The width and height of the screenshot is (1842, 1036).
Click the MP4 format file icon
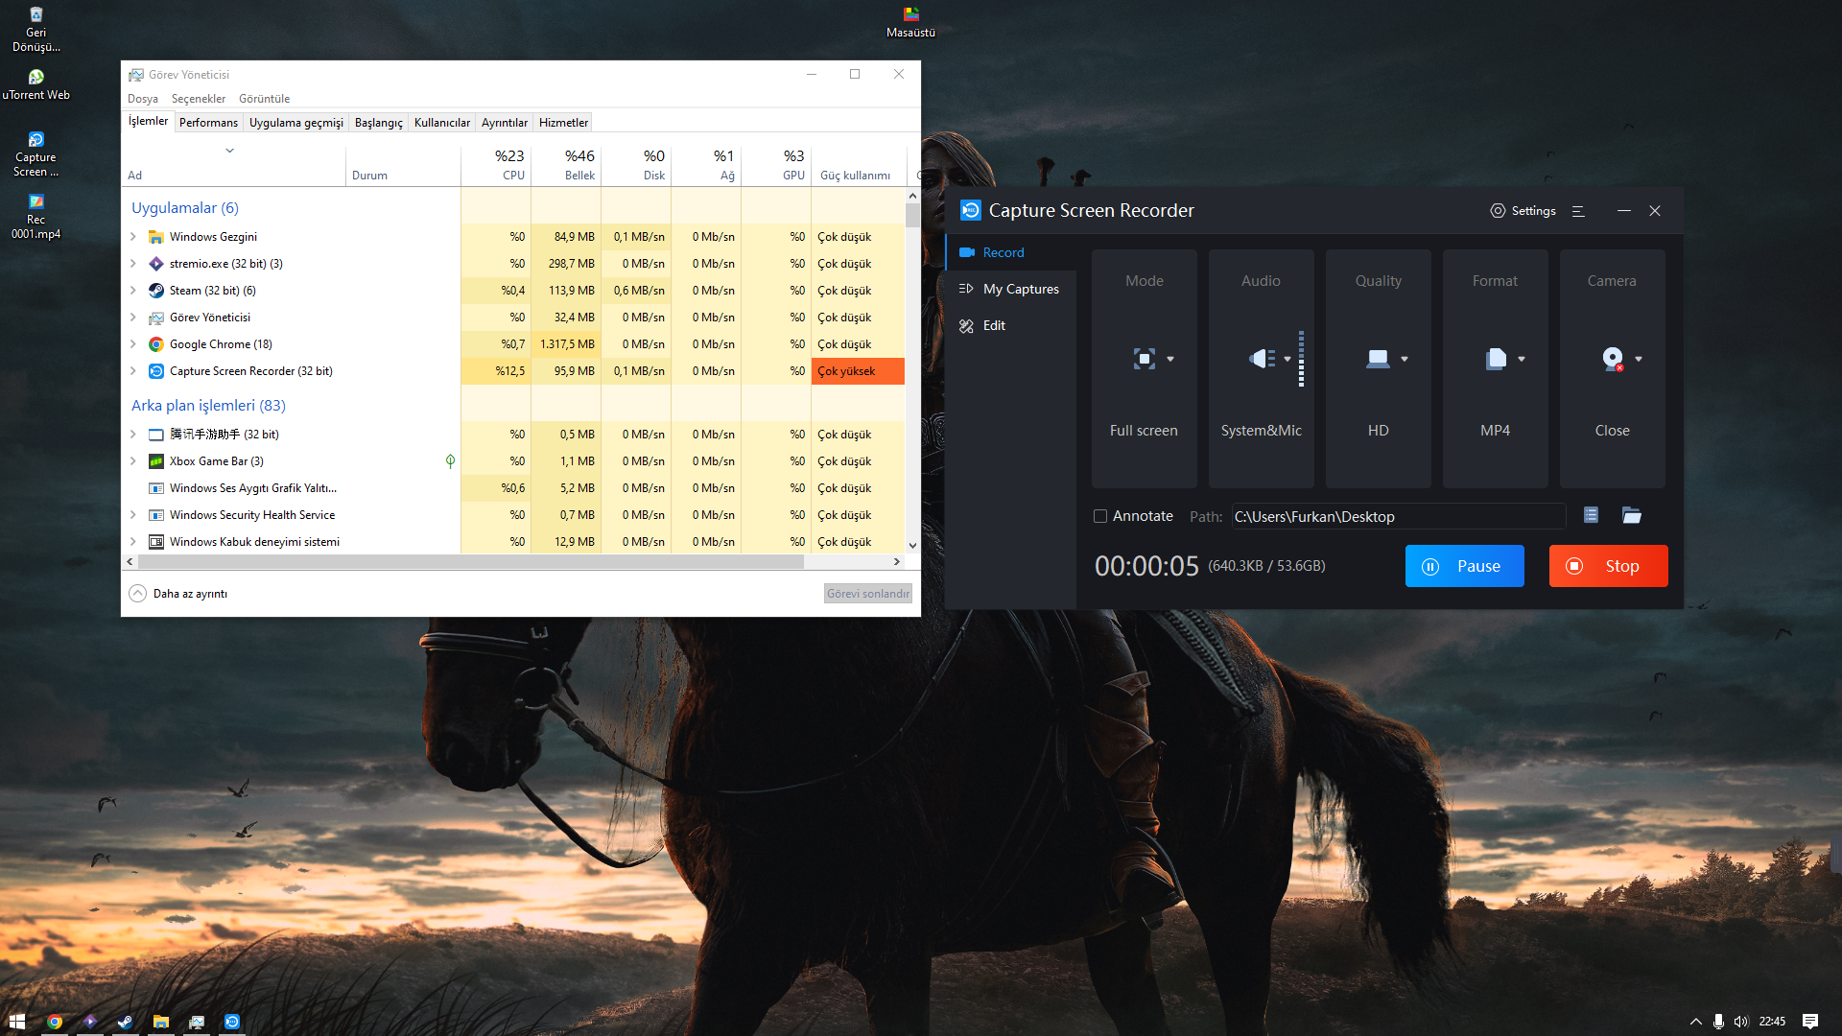point(1495,359)
